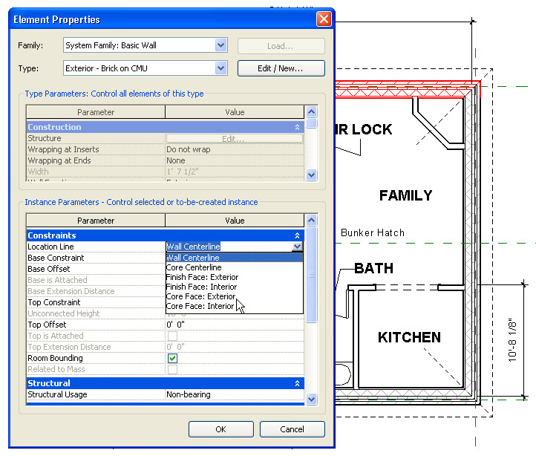The height and width of the screenshot is (456, 536).
Task: Select the 10'-8 1/8" dimension text
Action: [x=512, y=340]
